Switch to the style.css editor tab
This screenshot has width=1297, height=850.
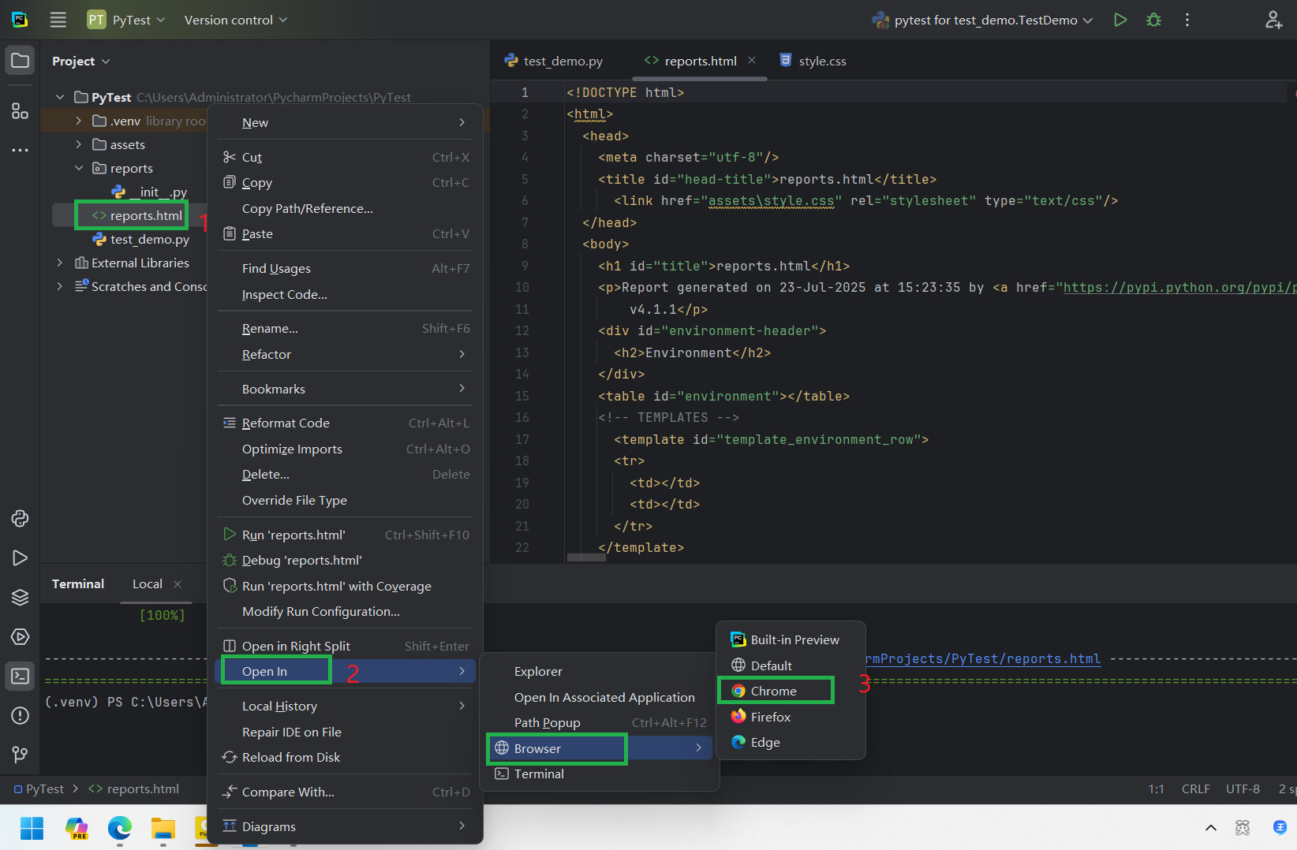(813, 61)
